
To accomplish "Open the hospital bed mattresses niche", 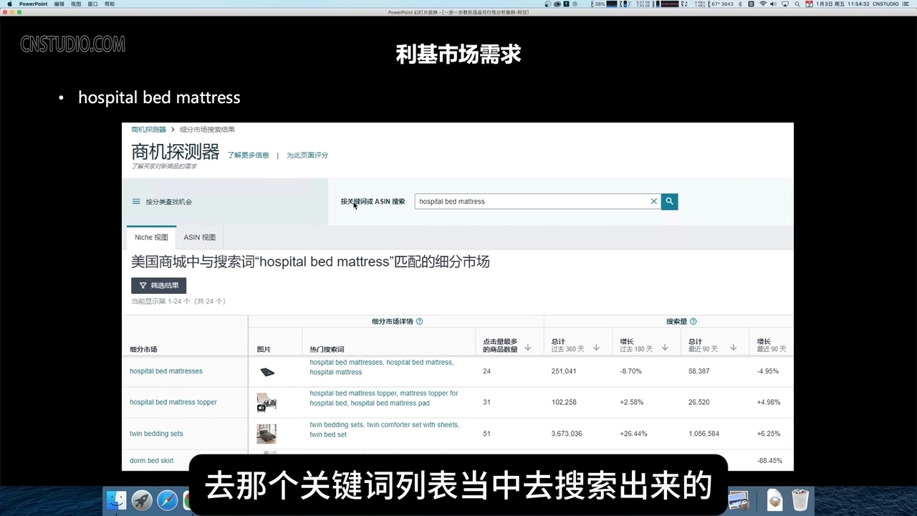I will click(165, 371).
